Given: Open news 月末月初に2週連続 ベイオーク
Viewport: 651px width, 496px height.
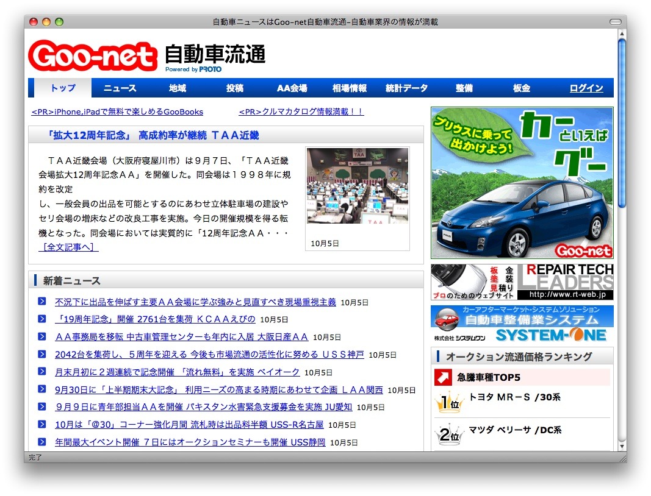Looking at the screenshot, I should point(178,372).
